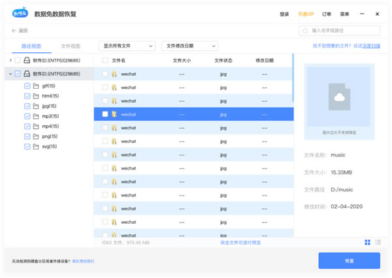Click the cloud file preview placeholder

[x=339, y=97]
